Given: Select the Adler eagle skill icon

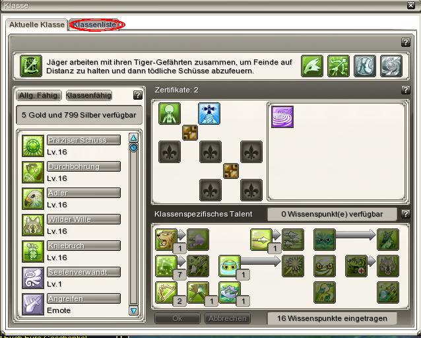Looking at the screenshot, I should [33, 199].
